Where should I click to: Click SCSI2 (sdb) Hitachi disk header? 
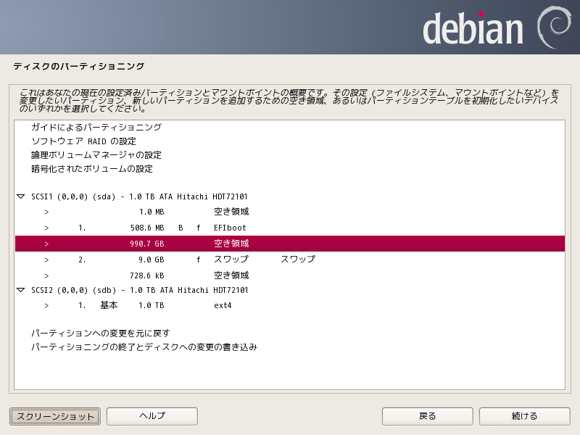click(139, 290)
